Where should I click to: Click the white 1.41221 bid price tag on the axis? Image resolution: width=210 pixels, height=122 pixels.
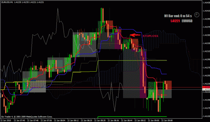[206, 89]
